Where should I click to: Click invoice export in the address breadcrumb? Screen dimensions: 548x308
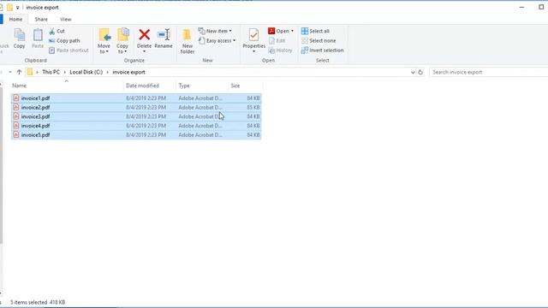[x=128, y=72]
